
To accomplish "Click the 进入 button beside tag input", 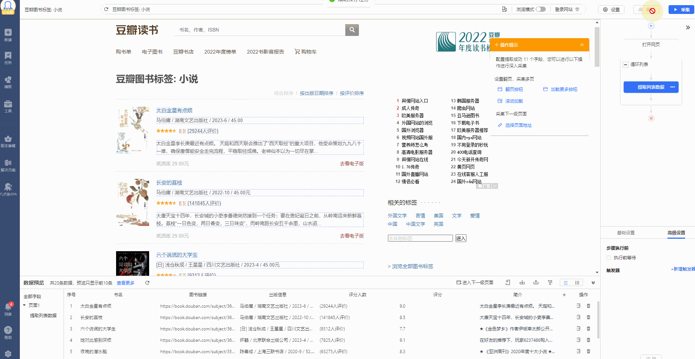I will pyautogui.click(x=461, y=238).
